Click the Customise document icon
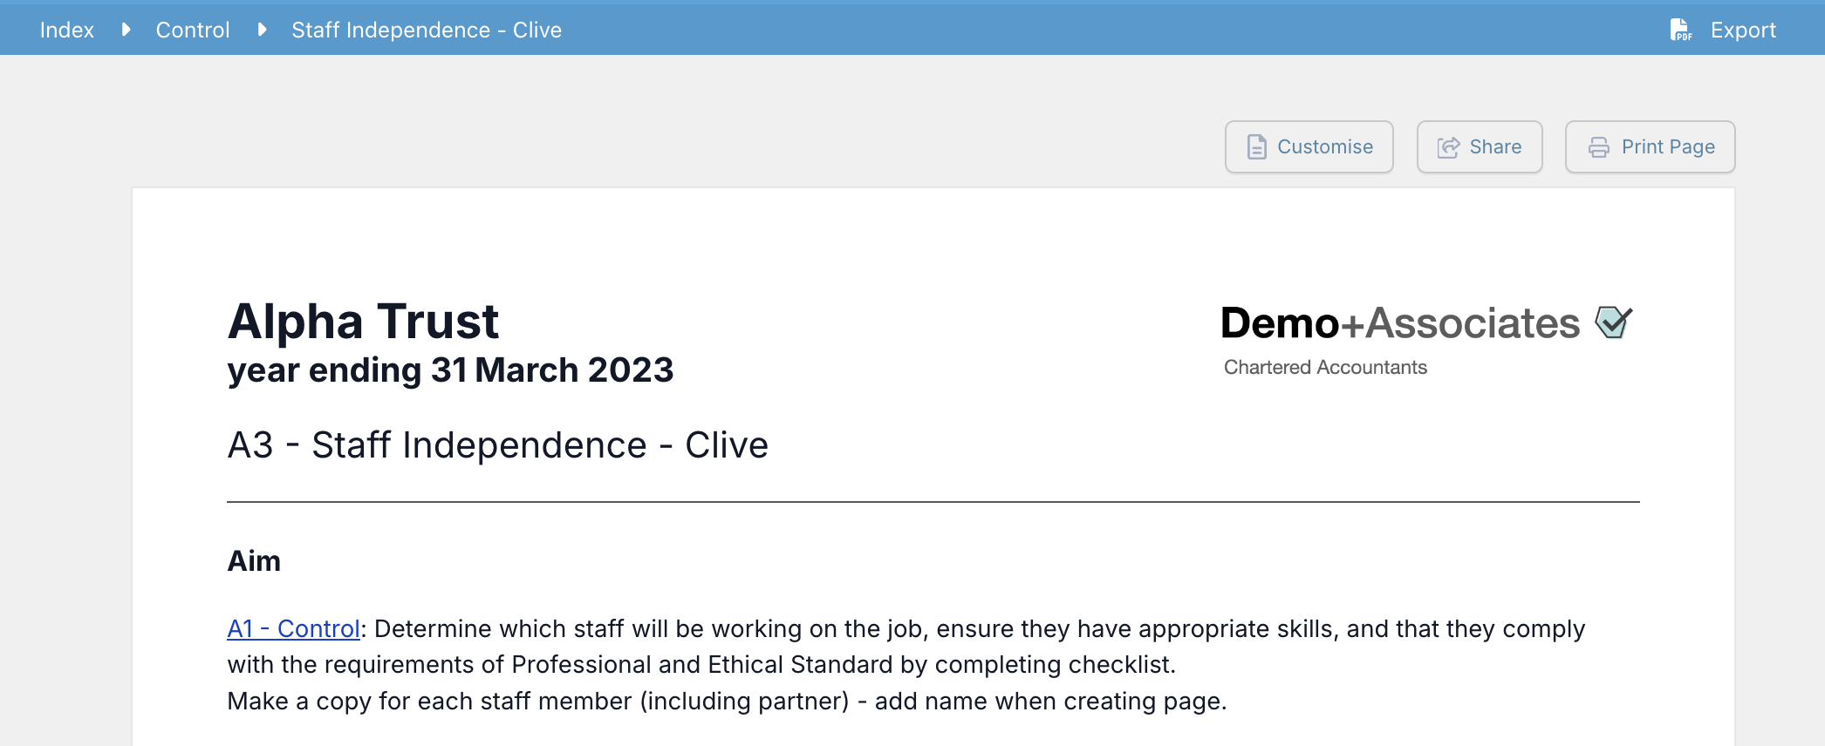The height and width of the screenshot is (746, 1825). 1256,146
